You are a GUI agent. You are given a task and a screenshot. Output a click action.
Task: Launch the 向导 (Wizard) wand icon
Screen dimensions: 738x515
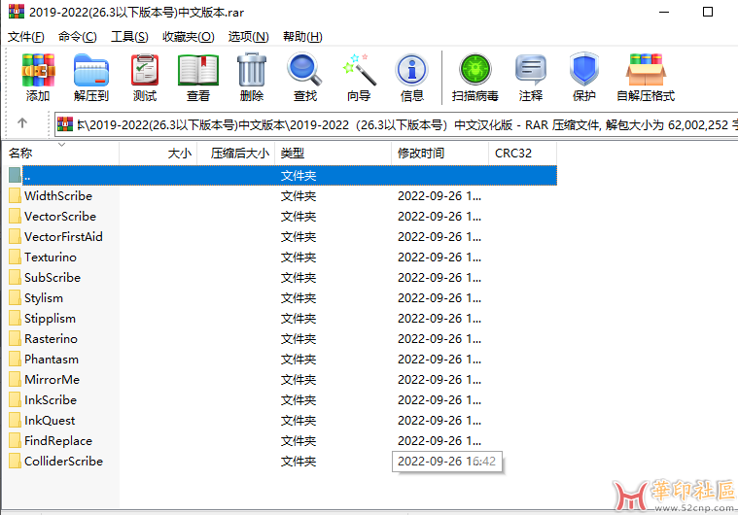click(x=359, y=70)
